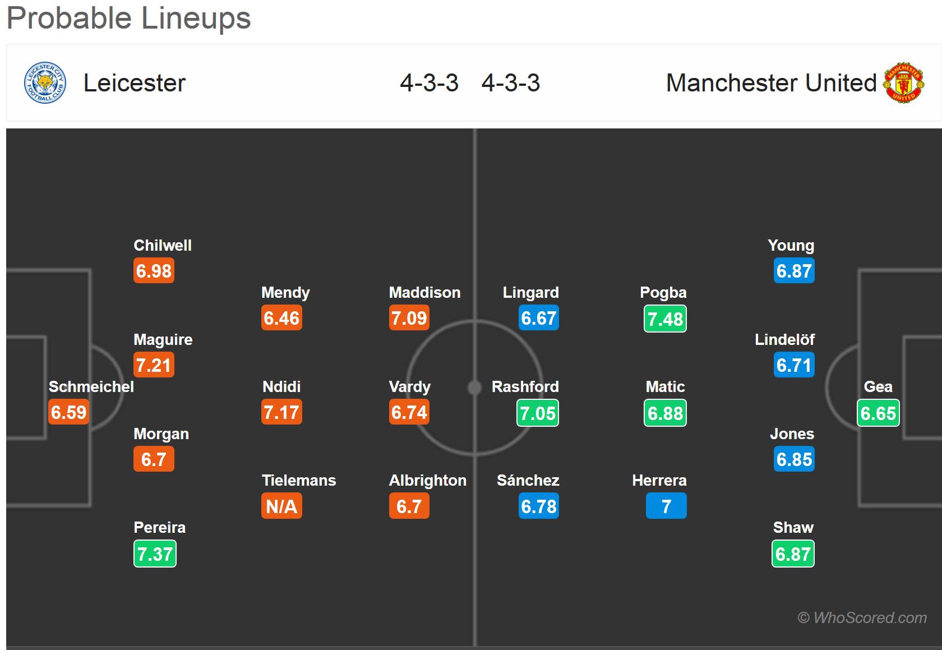Image resolution: width=942 pixels, height=650 pixels.
Task: Click the Manchester United club crest
Action: tap(904, 83)
